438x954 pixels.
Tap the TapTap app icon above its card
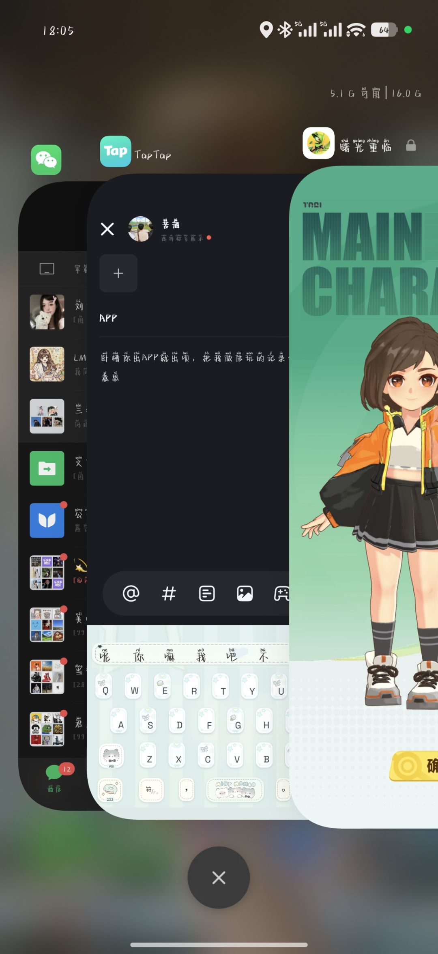(x=116, y=151)
